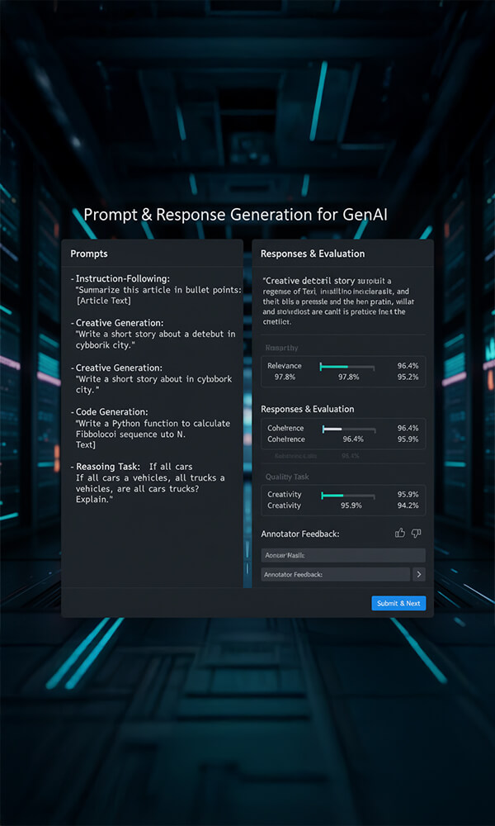Viewport: 495px width, 826px height.
Task: Click the Submit & Next button
Action: coord(398,603)
